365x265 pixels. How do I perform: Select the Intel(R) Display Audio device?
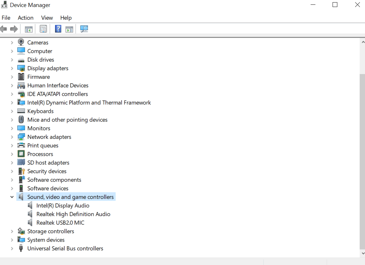pyautogui.click(x=63, y=205)
